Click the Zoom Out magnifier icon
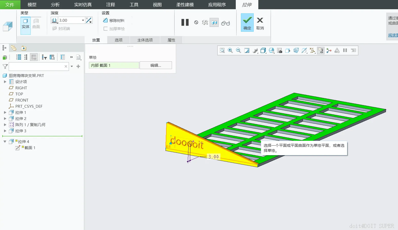This screenshot has width=398, height=230. pyautogui.click(x=239, y=51)
